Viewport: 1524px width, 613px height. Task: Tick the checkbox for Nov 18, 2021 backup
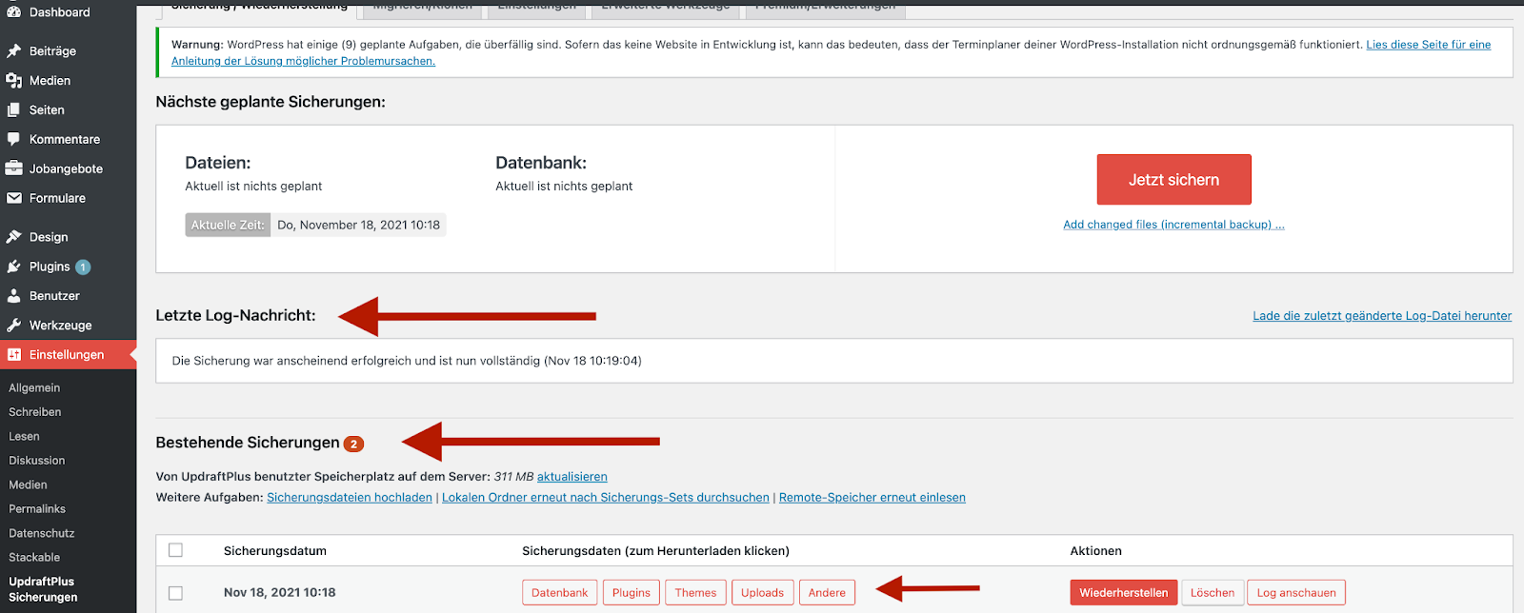[x=175, y=593]
